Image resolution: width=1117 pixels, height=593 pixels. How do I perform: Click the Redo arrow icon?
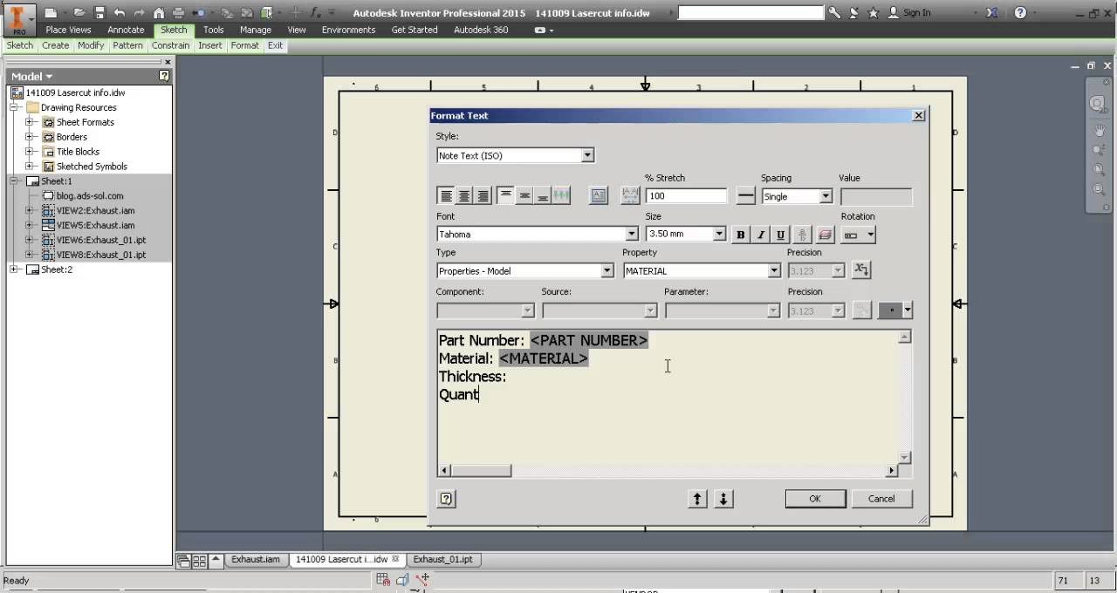(139, 13)
